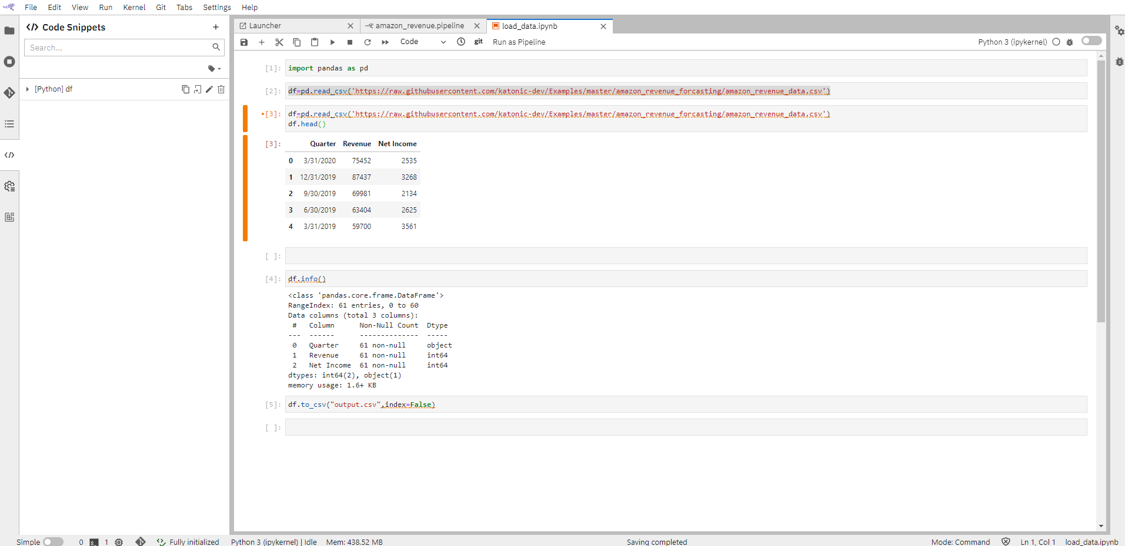Image resolution: width=1125 pixels, height=546 pixels.
Task: Insert the df snippet into editor
Action: 198,89
